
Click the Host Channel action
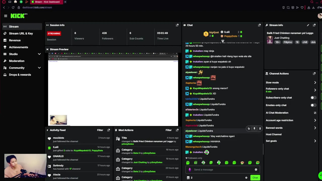[x=274, y=134]
